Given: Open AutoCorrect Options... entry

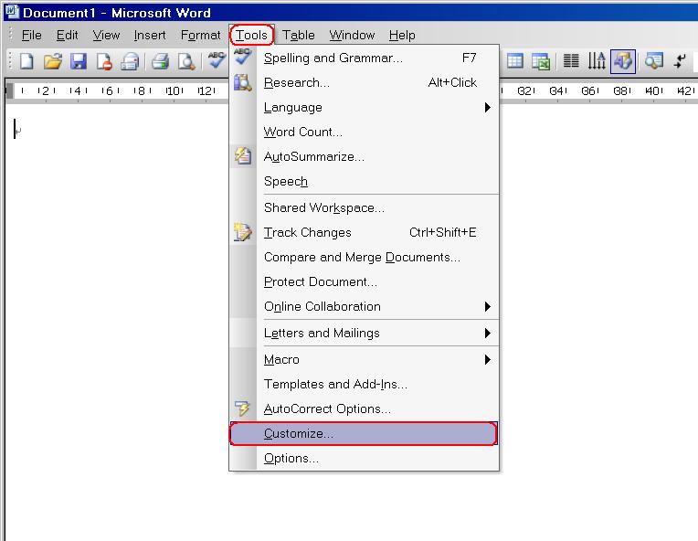Looking at the screenshot, I should 365,408.
